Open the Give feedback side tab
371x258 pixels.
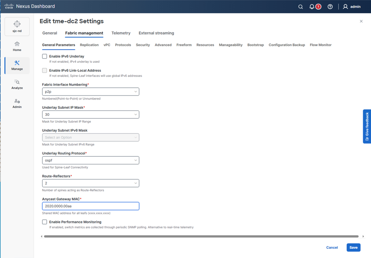[367, 127]
